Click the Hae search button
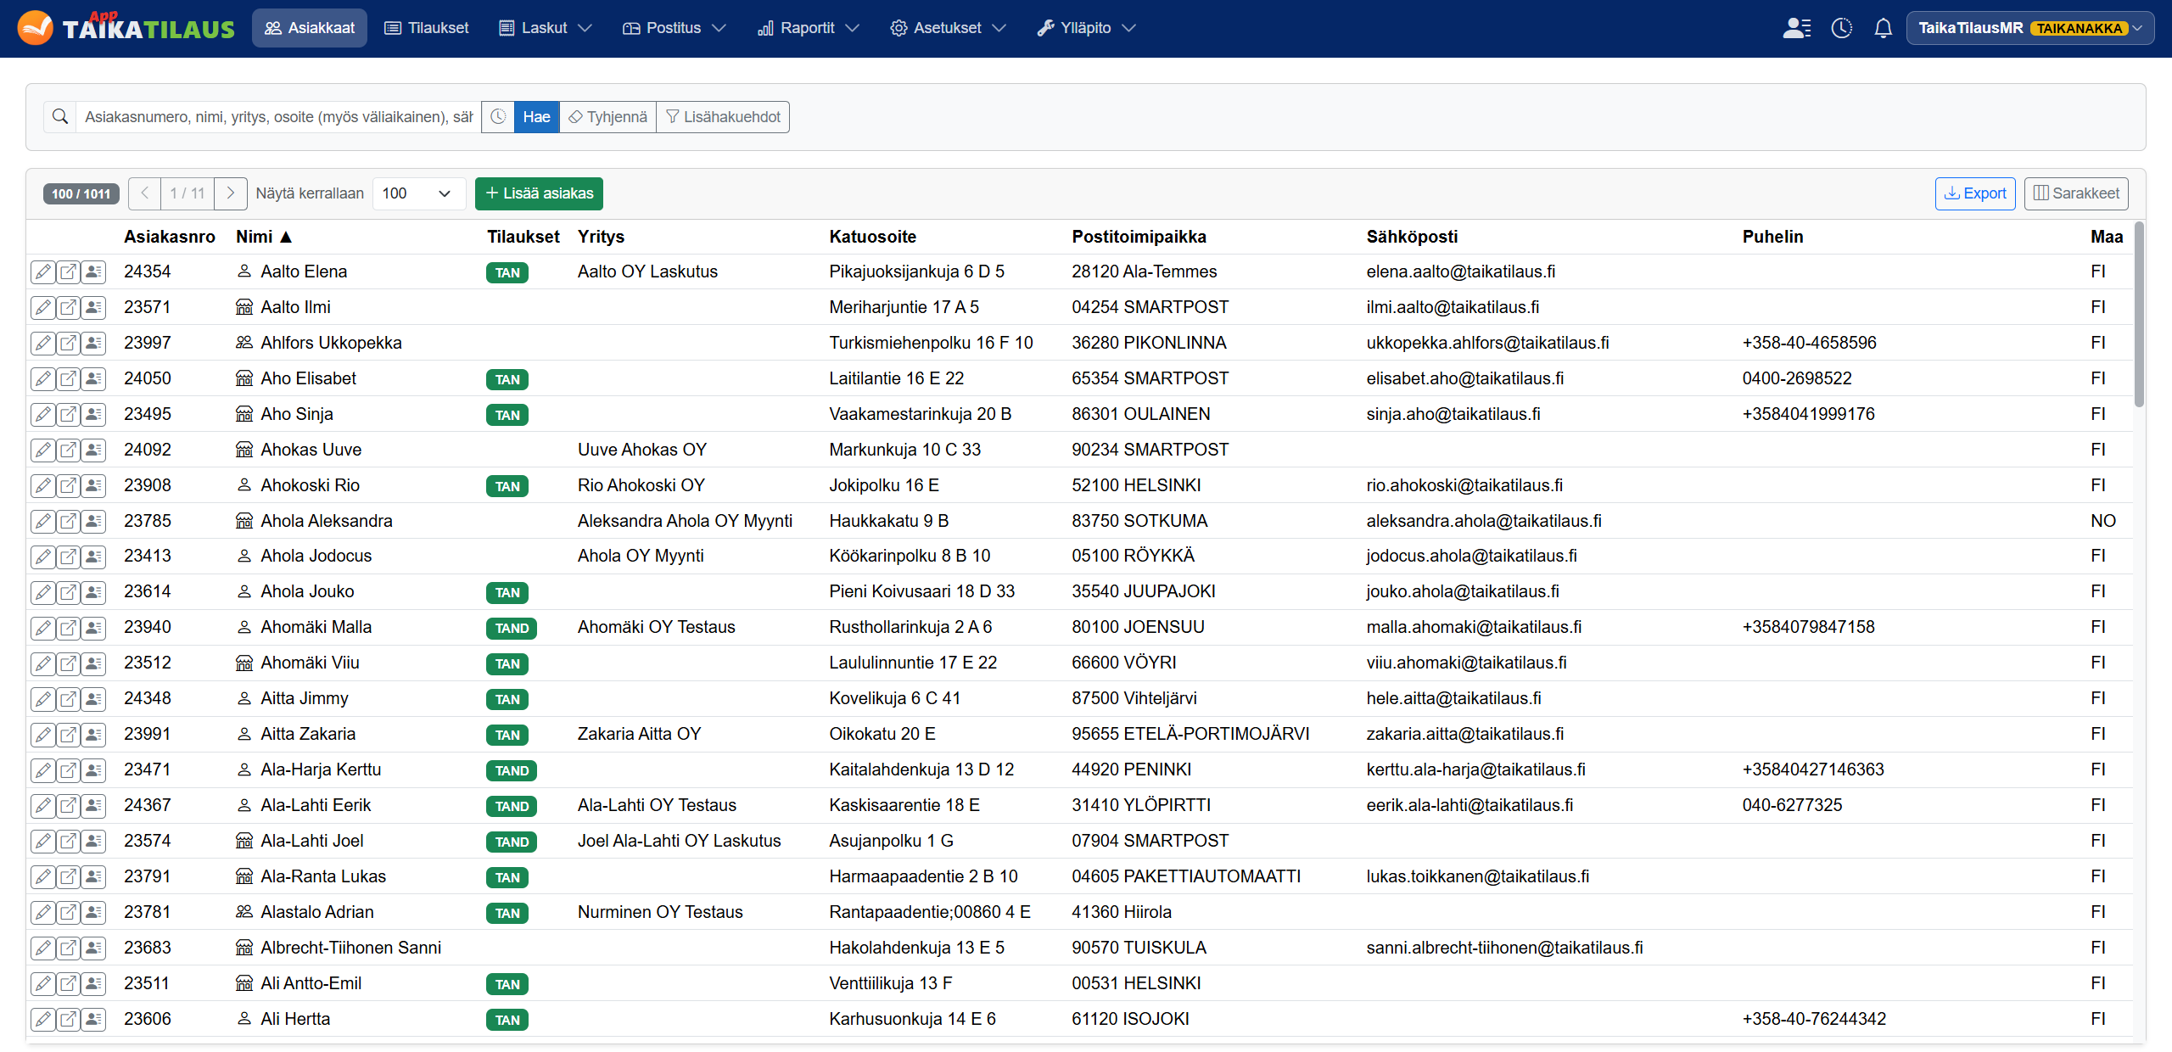This screenshot has width=2172, height=1052. click(x=536, y=117)
